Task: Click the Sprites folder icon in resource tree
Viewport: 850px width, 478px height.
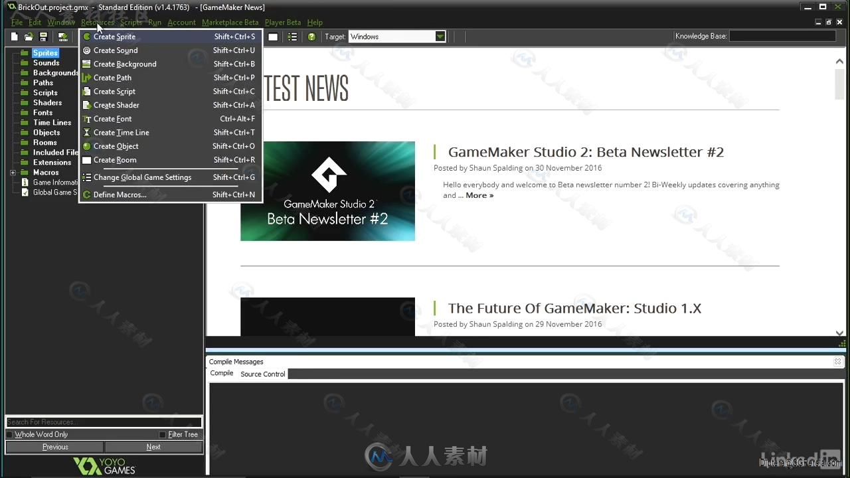Action: 25,52
